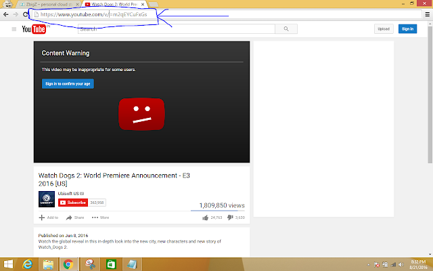Click the Content Warning heading

click(66, 53)
